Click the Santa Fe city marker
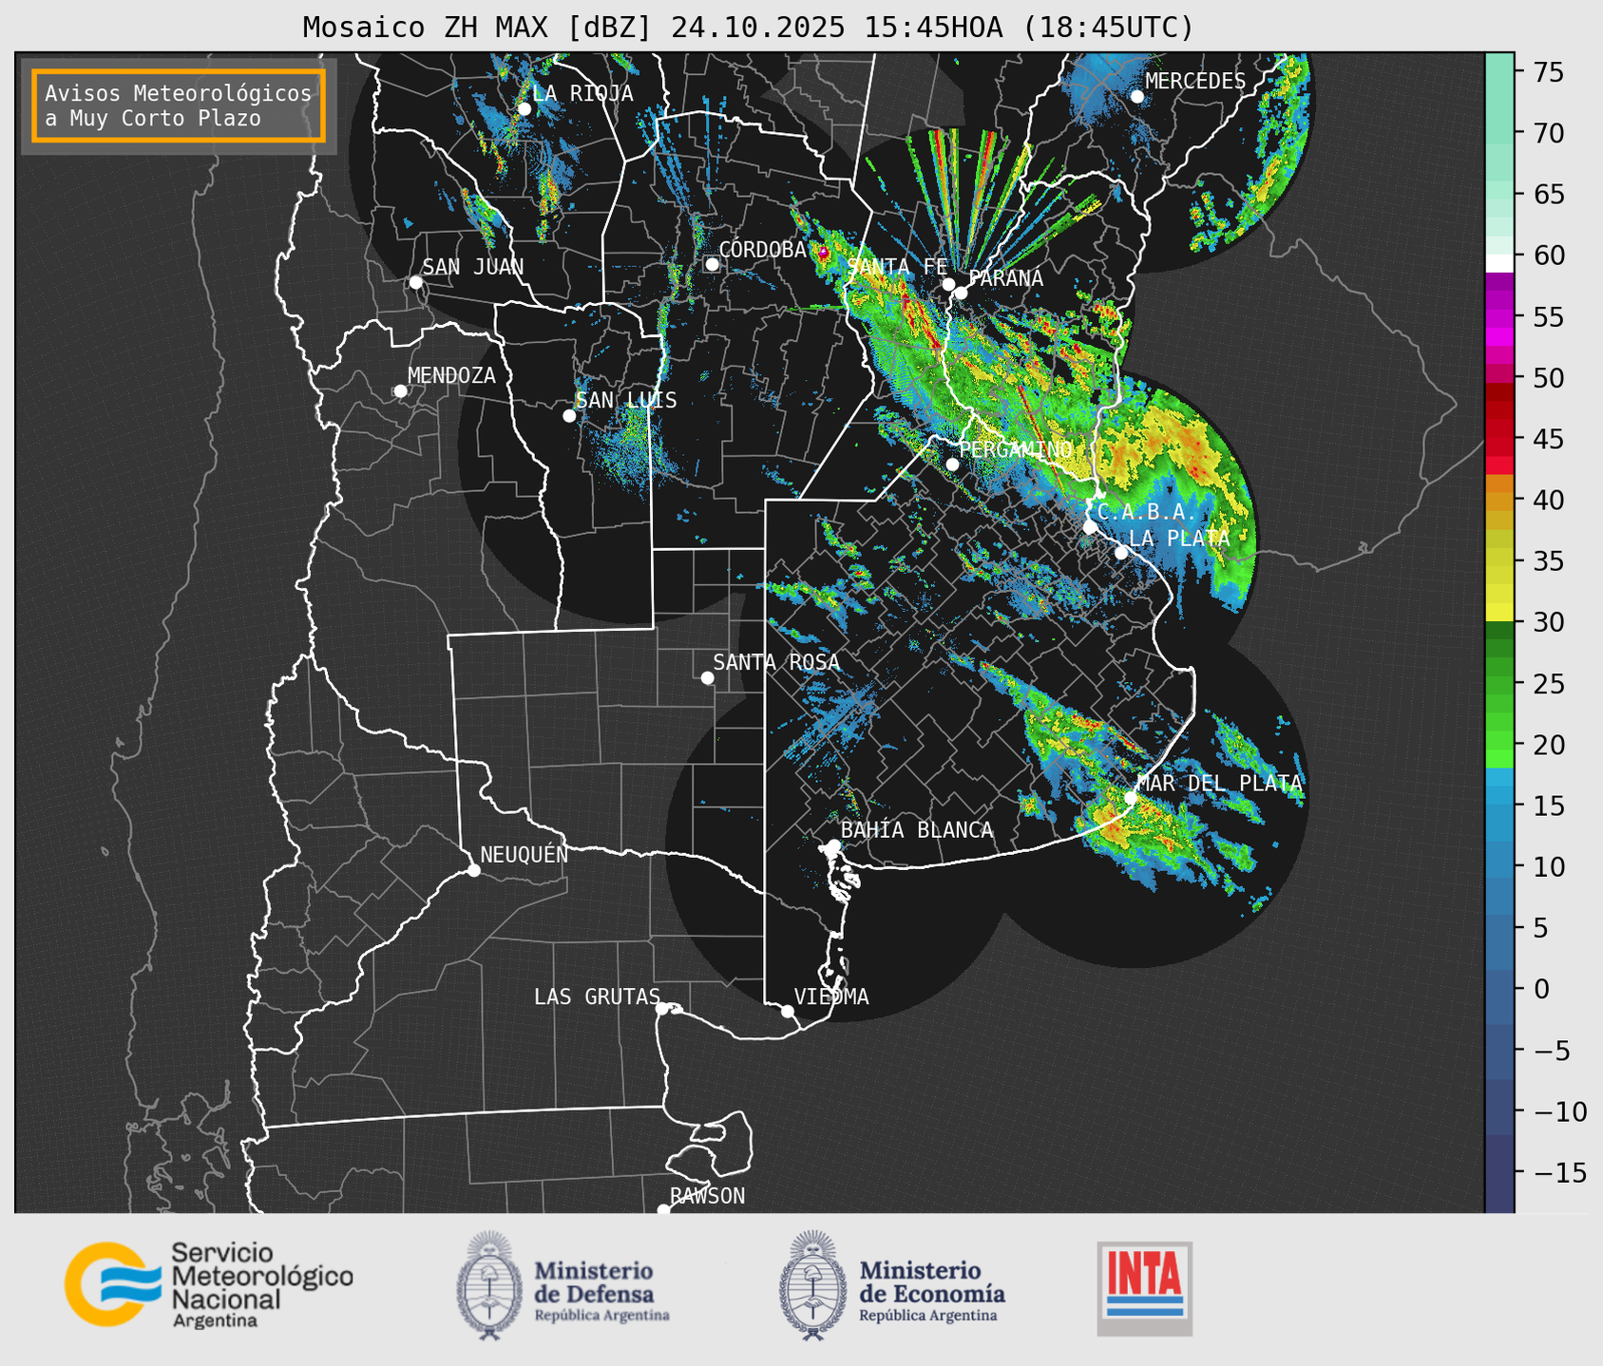This screenshot has width=1603, height=1366. 948,284
